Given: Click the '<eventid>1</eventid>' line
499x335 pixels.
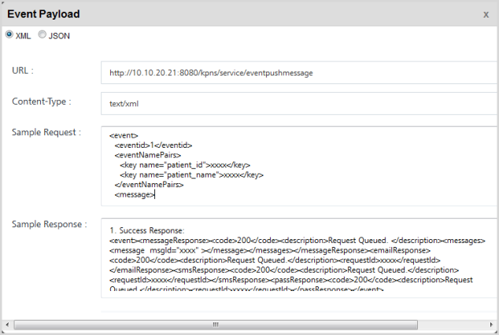Looking at the screenshot, I should pos(153,145).
